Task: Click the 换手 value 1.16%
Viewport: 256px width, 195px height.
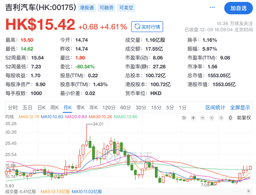Action: click(x=210, y=40)
